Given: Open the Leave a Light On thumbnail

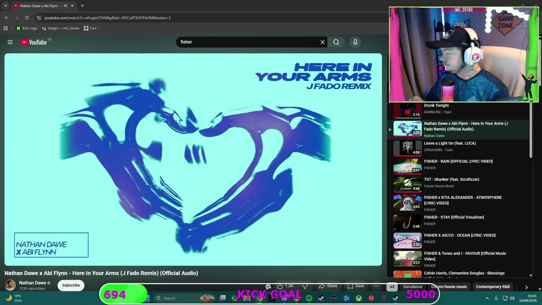Looking at the screenshot, I should click(407, 148).
